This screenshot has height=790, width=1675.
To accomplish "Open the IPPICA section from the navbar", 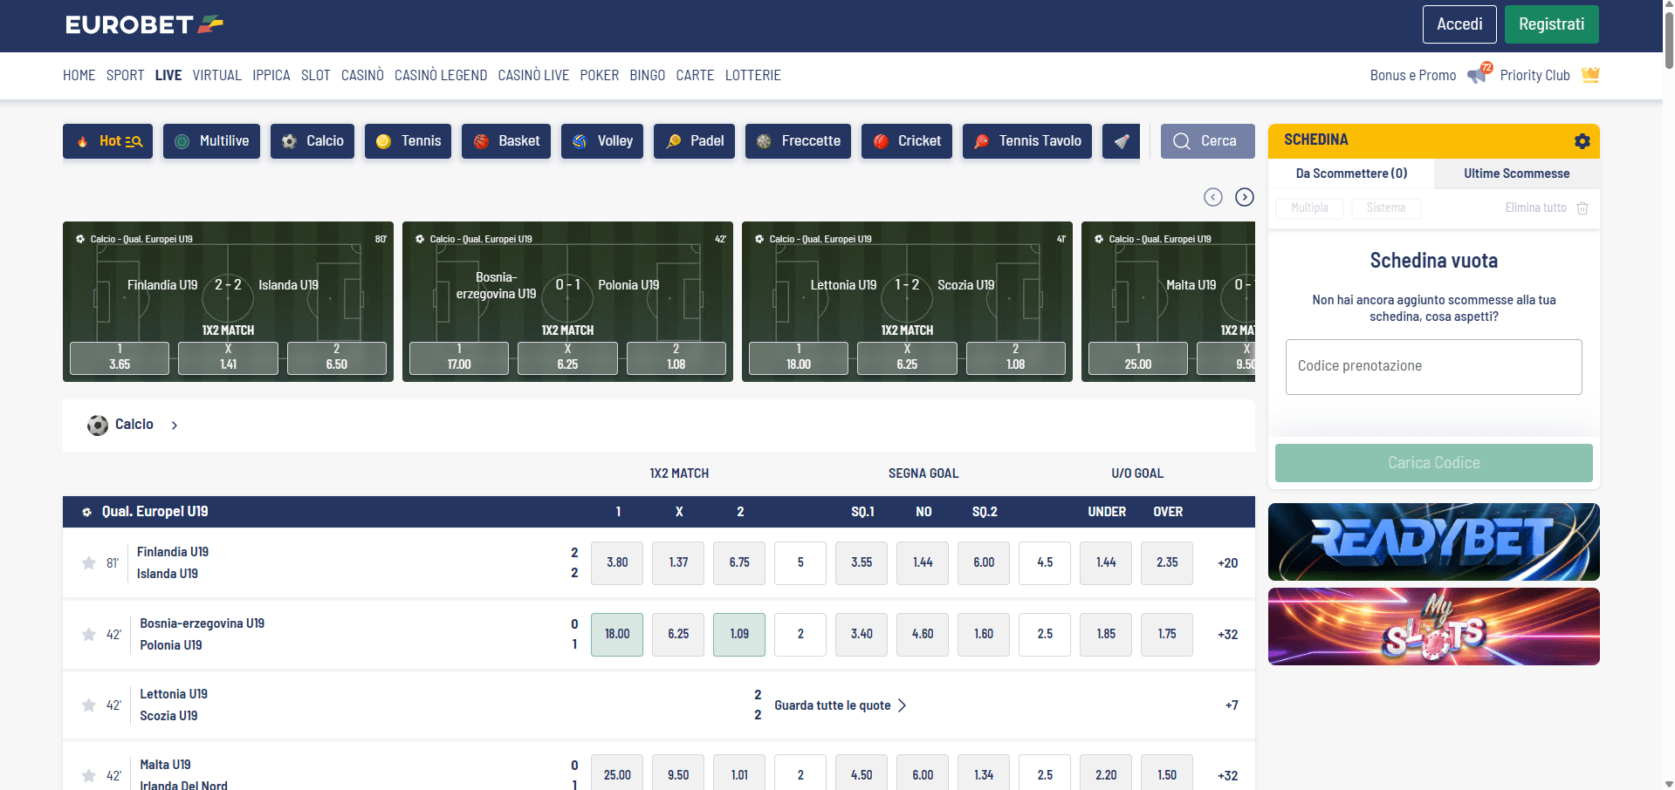I will (x=271, y=75).
